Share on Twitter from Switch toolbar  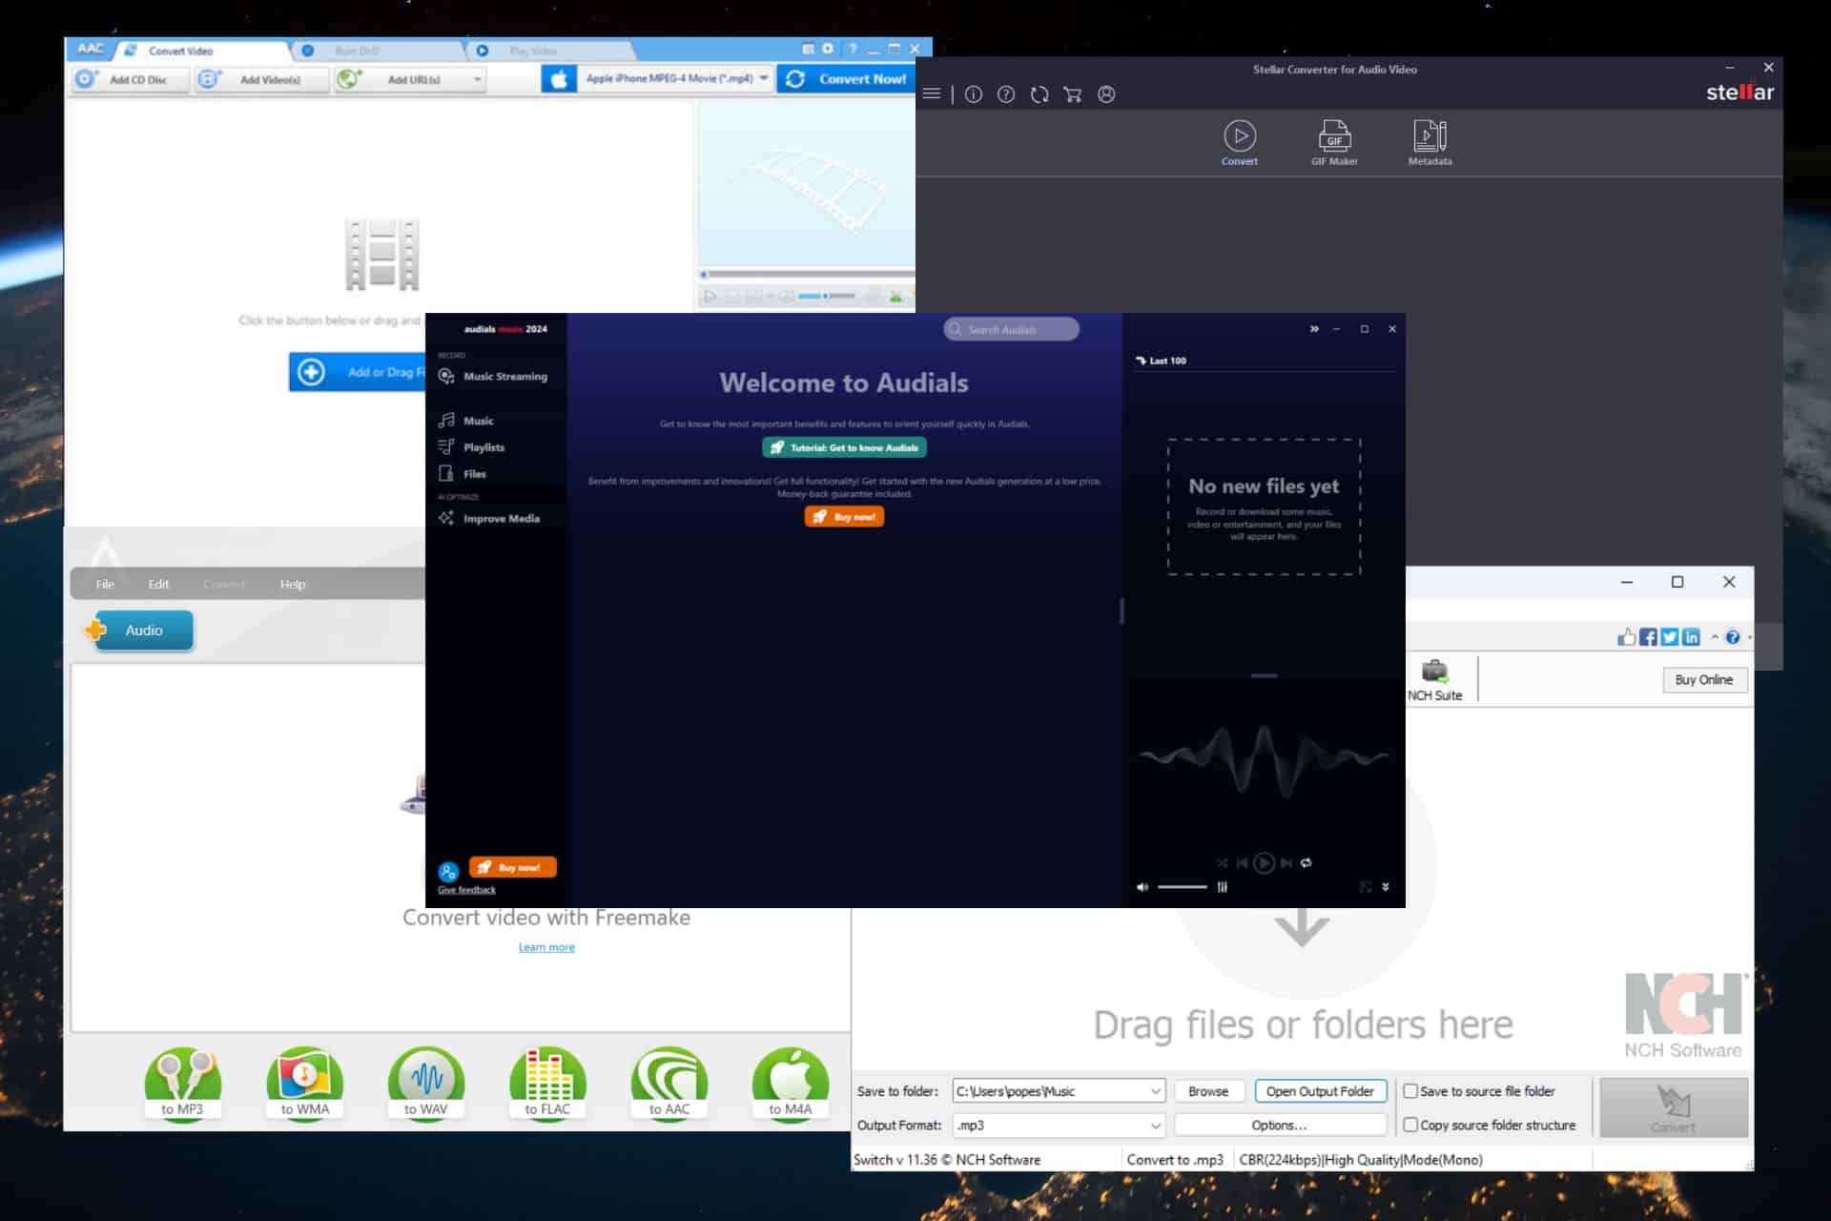pos(1670,637)
